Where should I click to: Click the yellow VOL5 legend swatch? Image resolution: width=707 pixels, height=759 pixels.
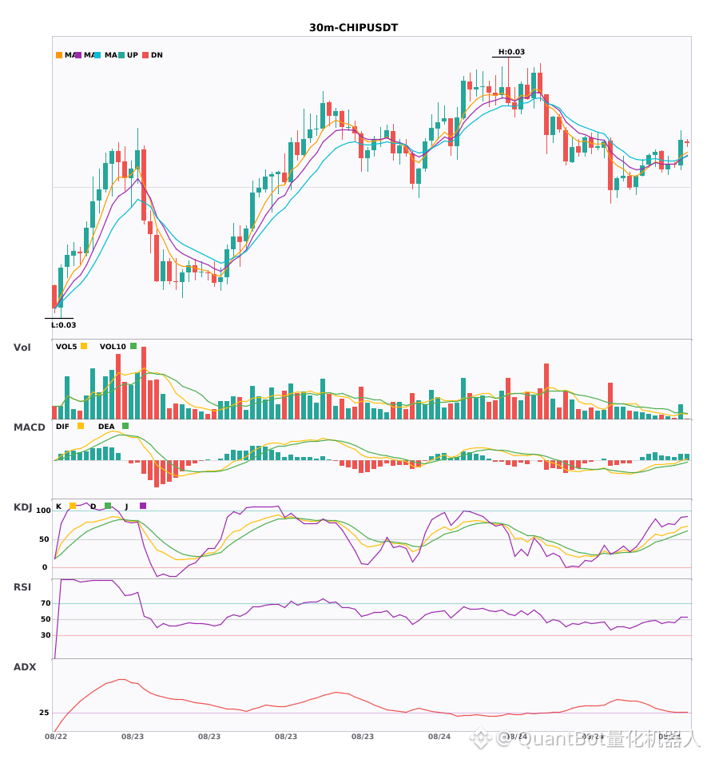[84, 346]
